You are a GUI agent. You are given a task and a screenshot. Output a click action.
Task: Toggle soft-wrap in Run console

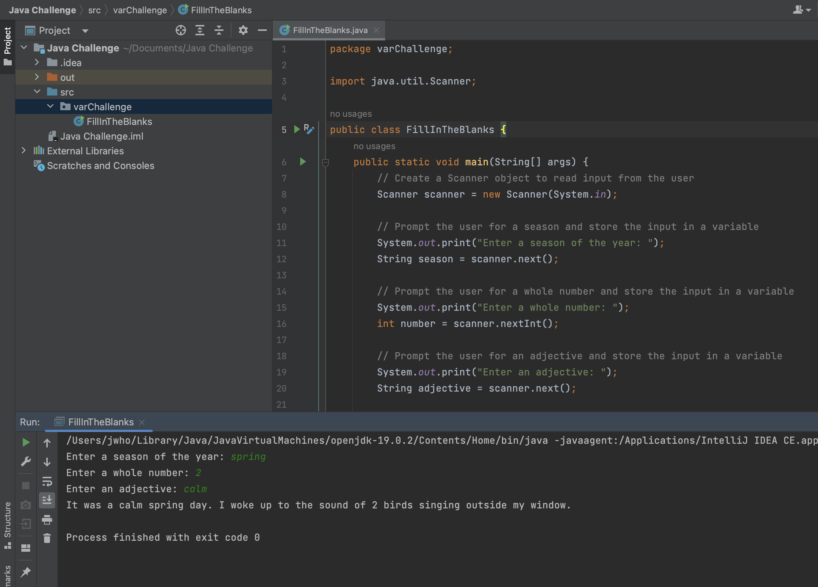tap(47, 481)
